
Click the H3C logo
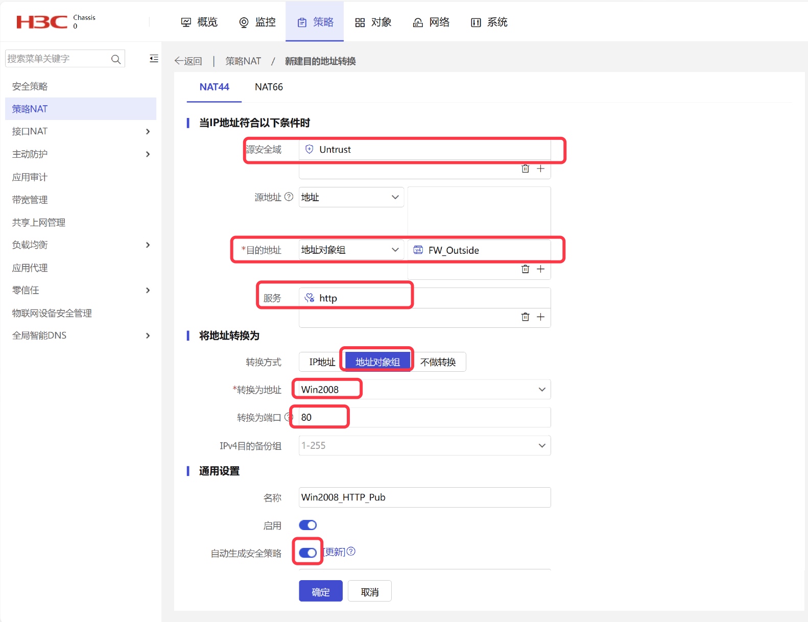pyautogui.click(x=42, y=22)
